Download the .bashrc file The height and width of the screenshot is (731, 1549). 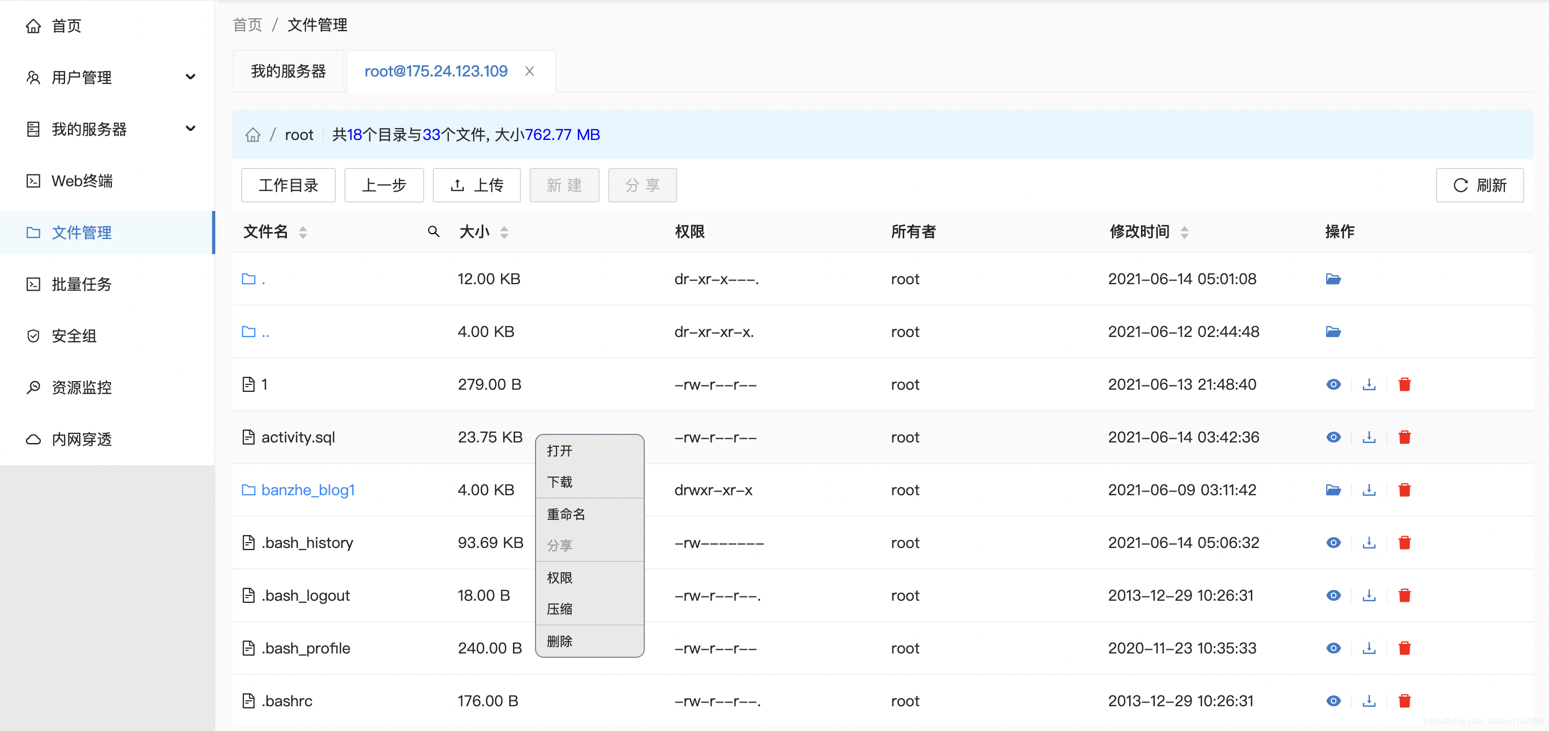pyautogui.click(x=1369, y=701)
